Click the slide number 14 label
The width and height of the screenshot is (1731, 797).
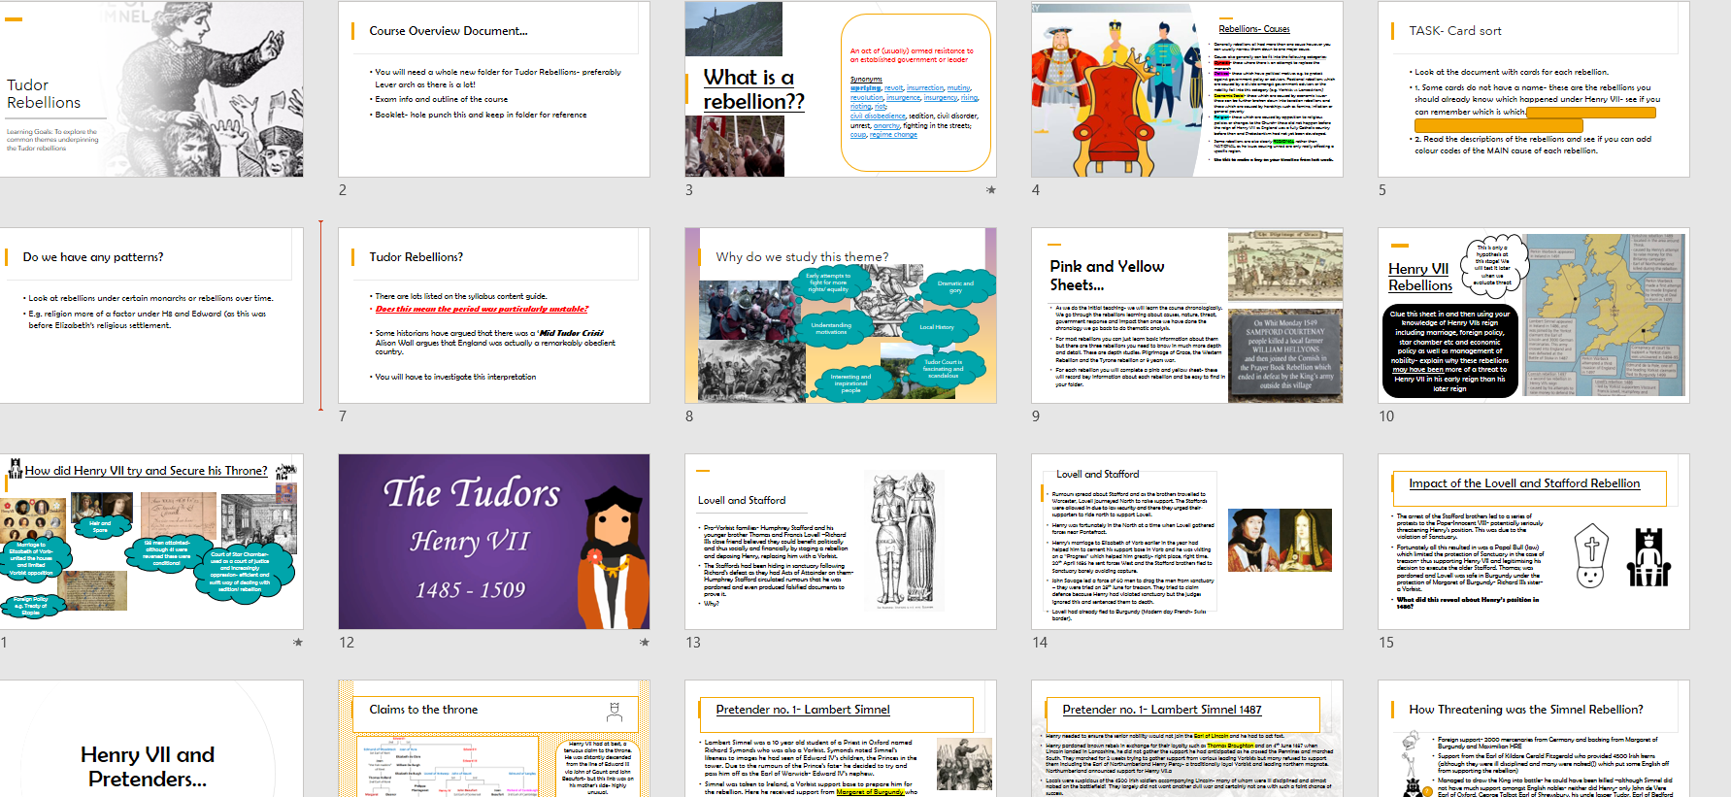click(1040, 643)
